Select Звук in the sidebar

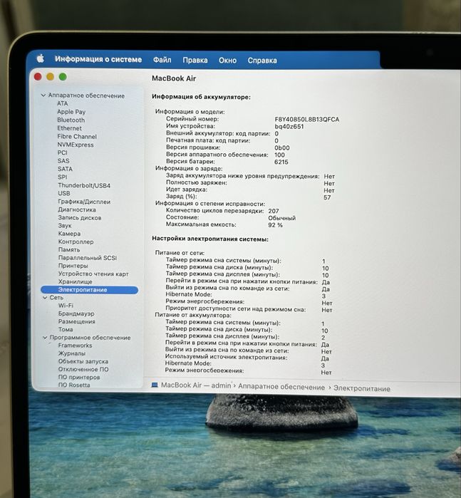[x=65, y=226]
